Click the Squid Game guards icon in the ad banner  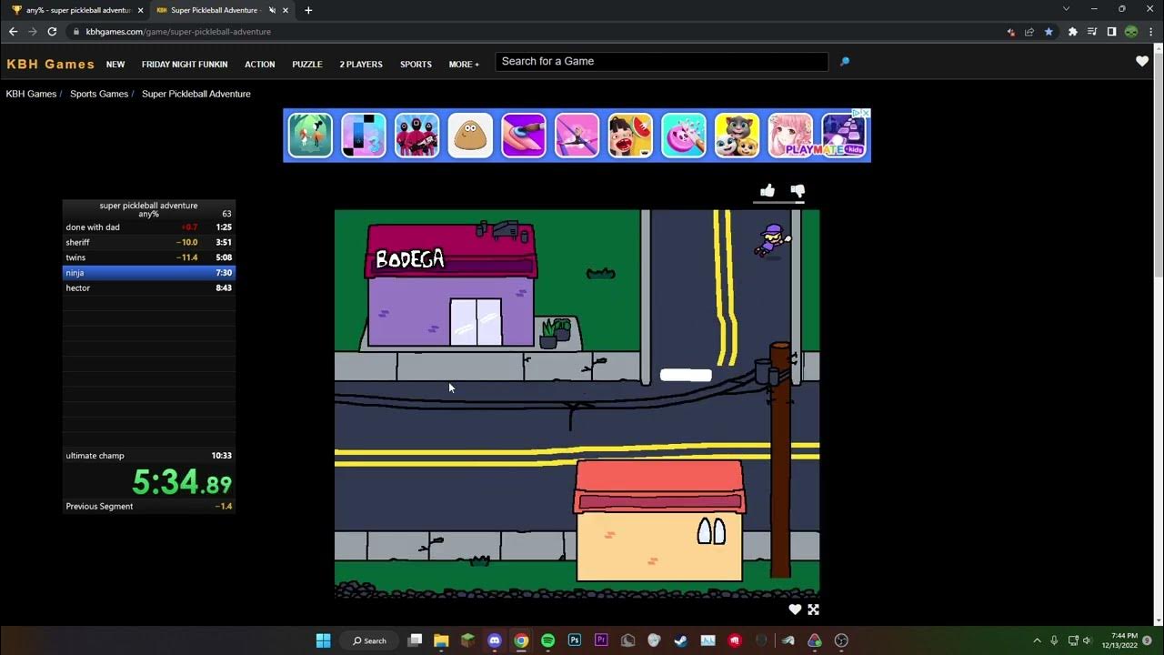(x=416, y=136)
